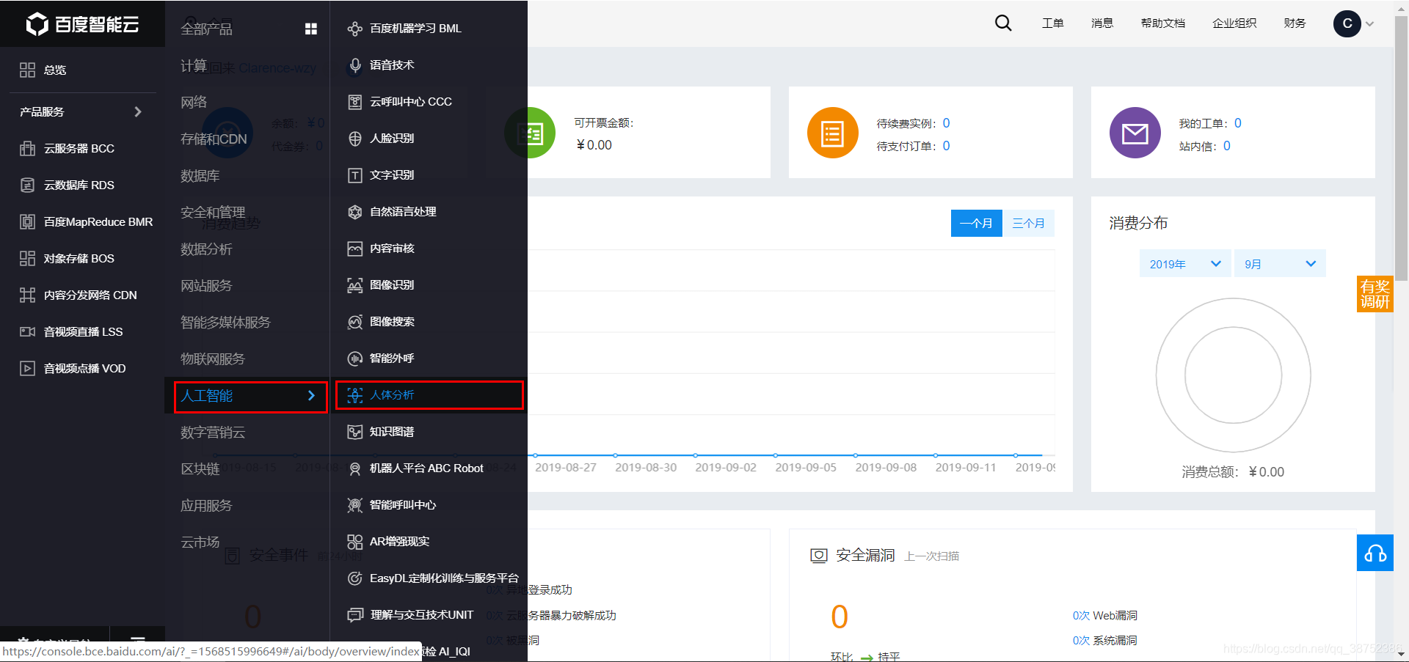The width and height of the screenshot is (1409, 662).
Task: Open 语音技术 speech technology
Action: point(382,65)
